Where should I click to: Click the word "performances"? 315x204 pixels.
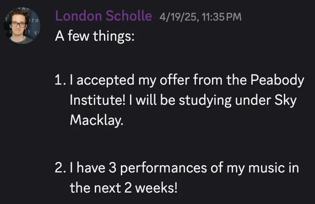(x=163, y=168)
